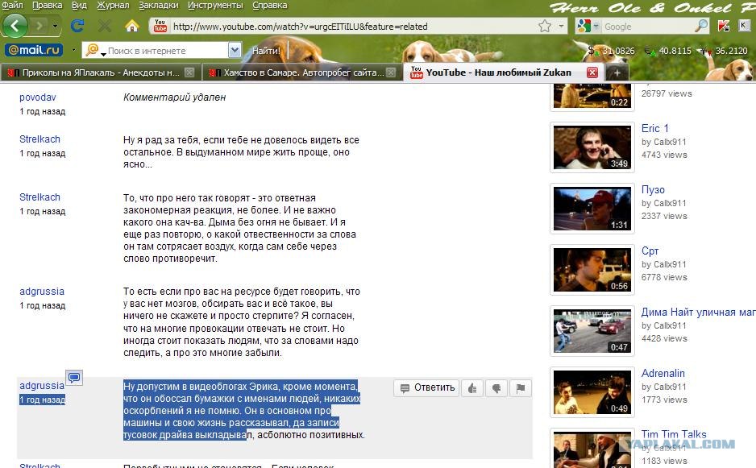Image resolution: width=756 pixels, height=468 pixels.
Task: Close the Приколы на ЯПлакалъ tab
Action: [x=189, y=72]
